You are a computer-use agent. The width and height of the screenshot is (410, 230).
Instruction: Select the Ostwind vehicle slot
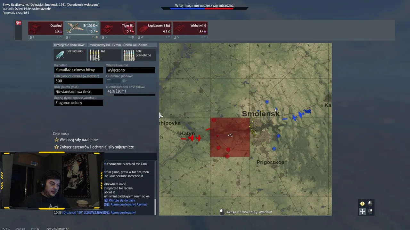45,28
